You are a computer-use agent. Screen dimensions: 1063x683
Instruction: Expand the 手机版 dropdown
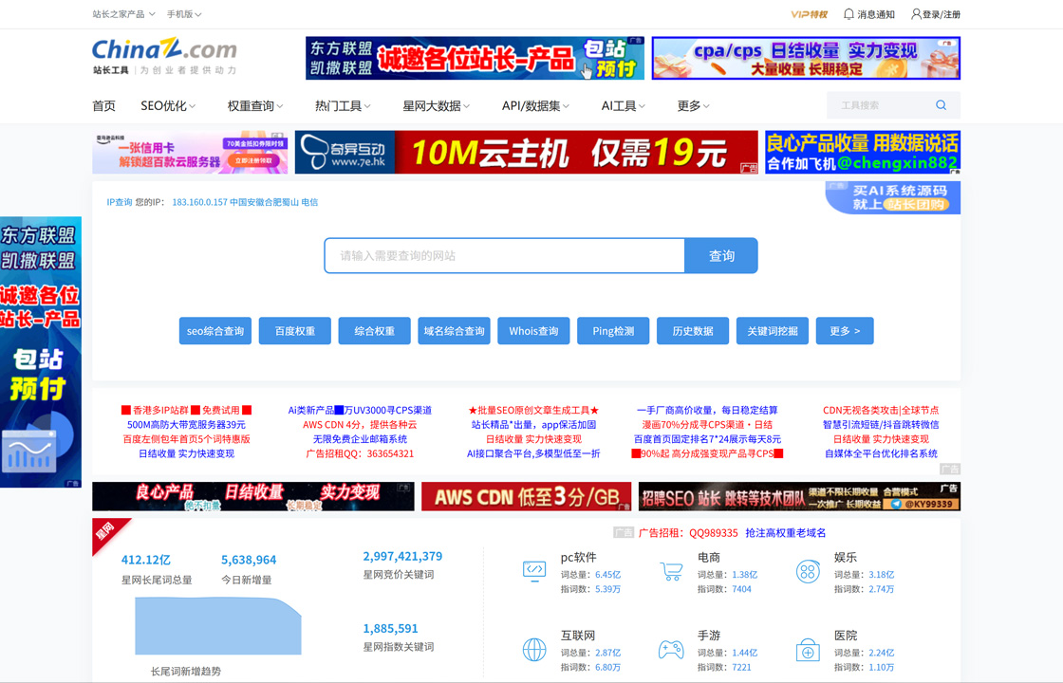pos(184,14)
